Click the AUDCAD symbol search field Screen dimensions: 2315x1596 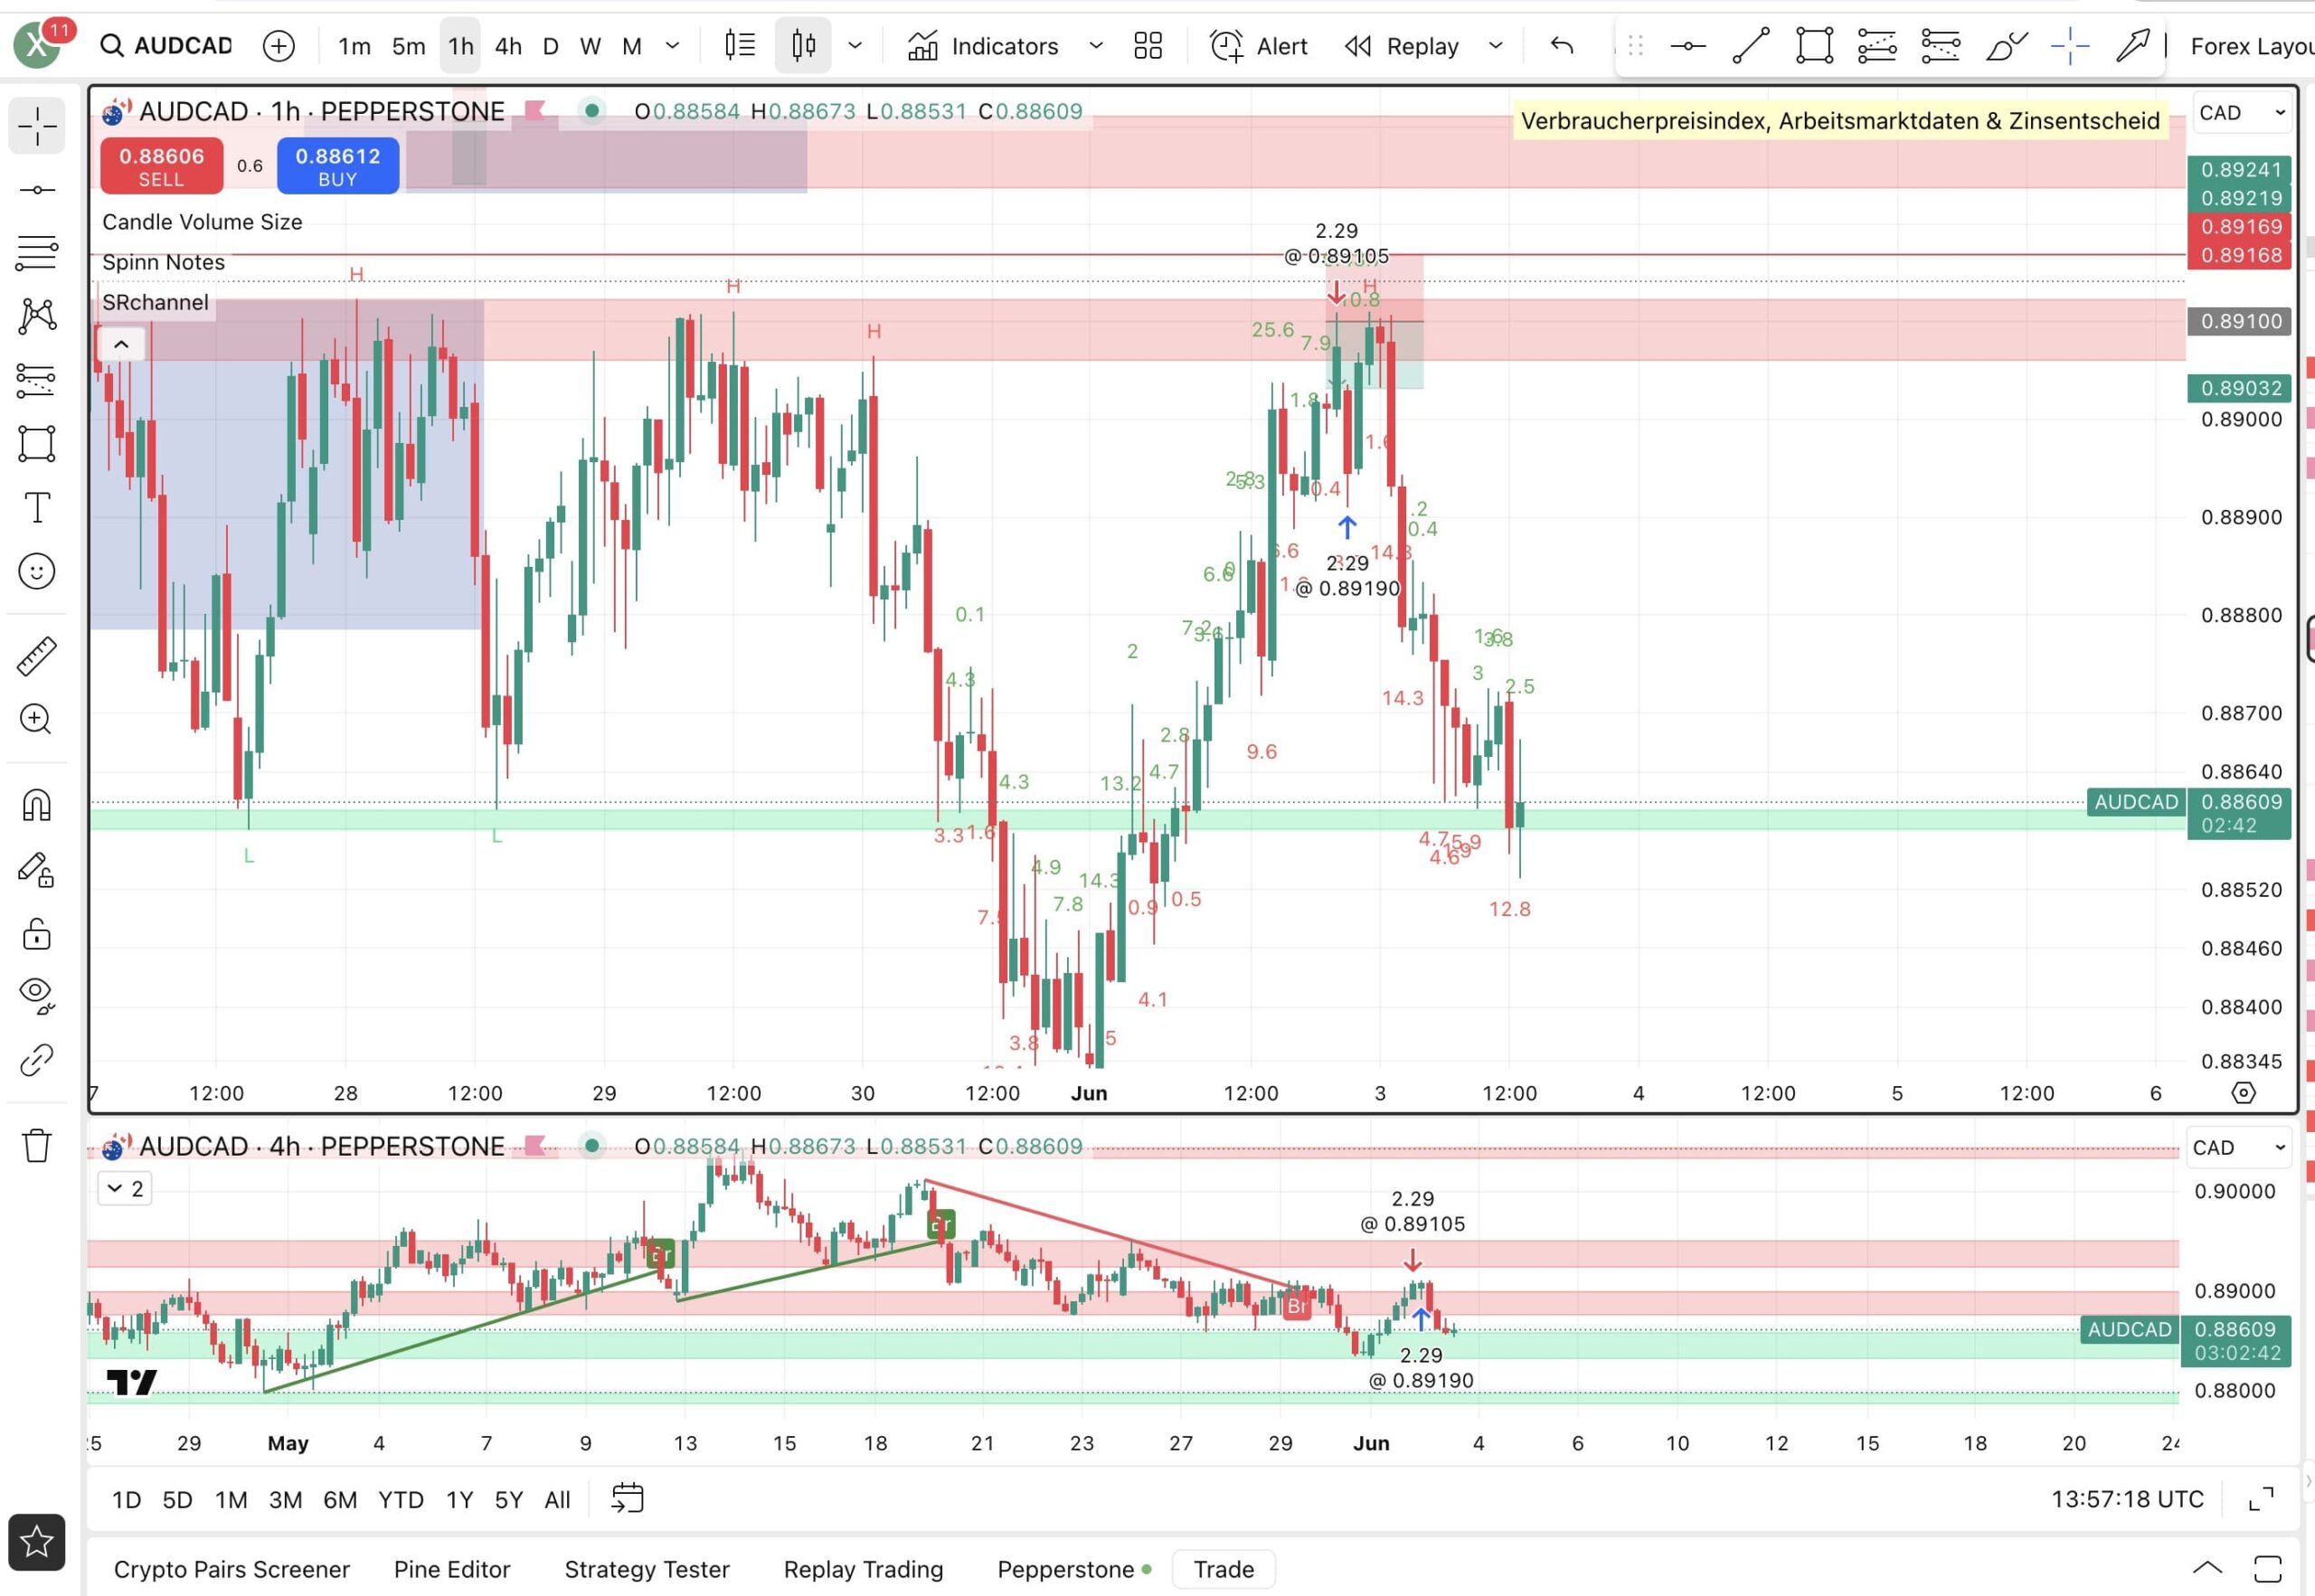pyautogui.click(x=167, y=46)
